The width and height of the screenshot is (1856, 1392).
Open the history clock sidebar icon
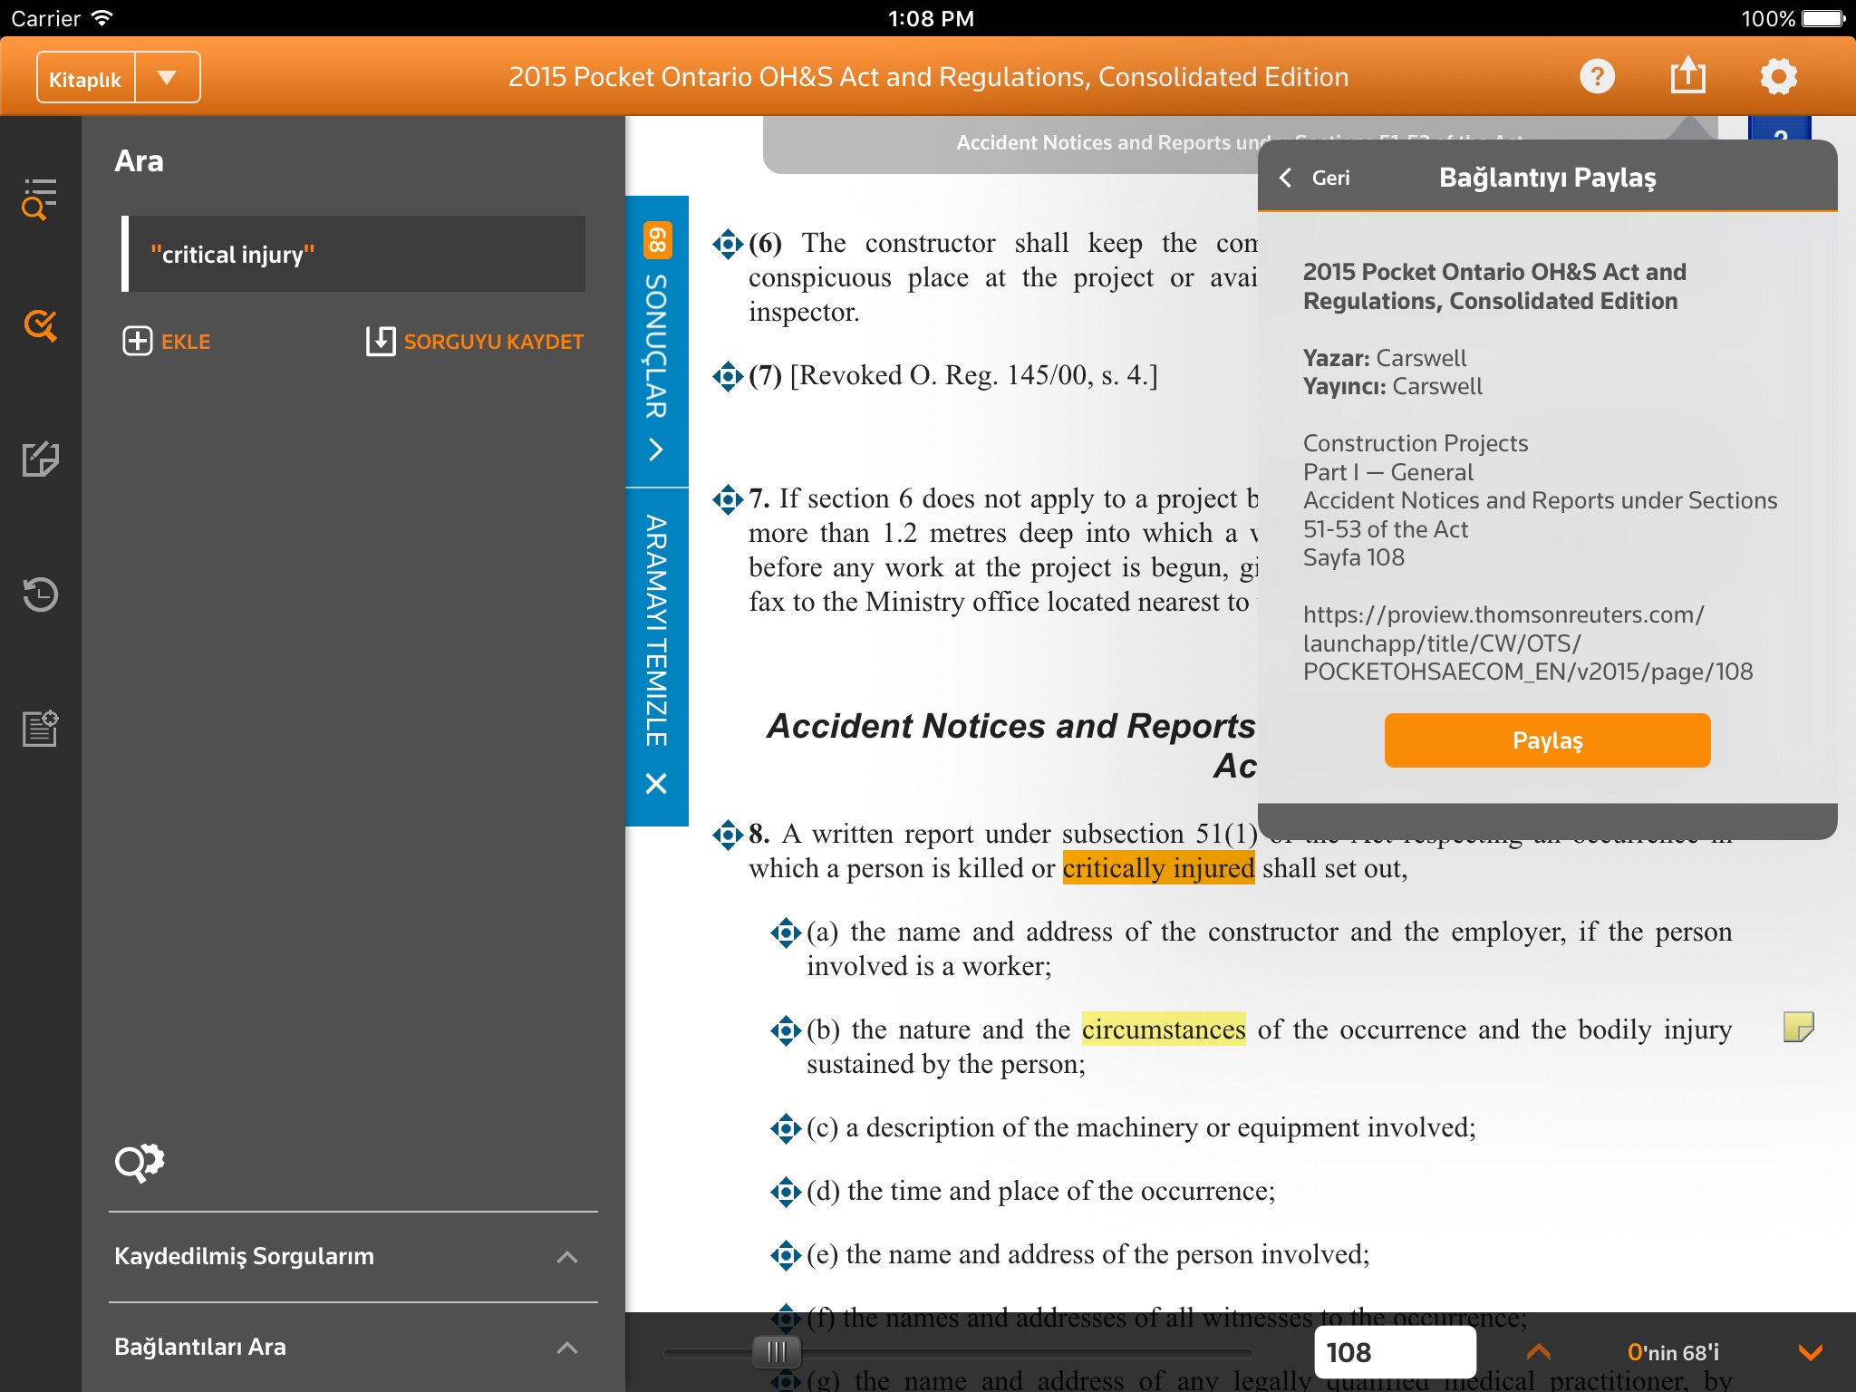[x=40, y=594]
